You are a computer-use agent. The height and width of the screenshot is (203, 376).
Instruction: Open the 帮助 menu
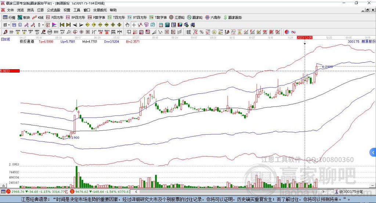113,10
